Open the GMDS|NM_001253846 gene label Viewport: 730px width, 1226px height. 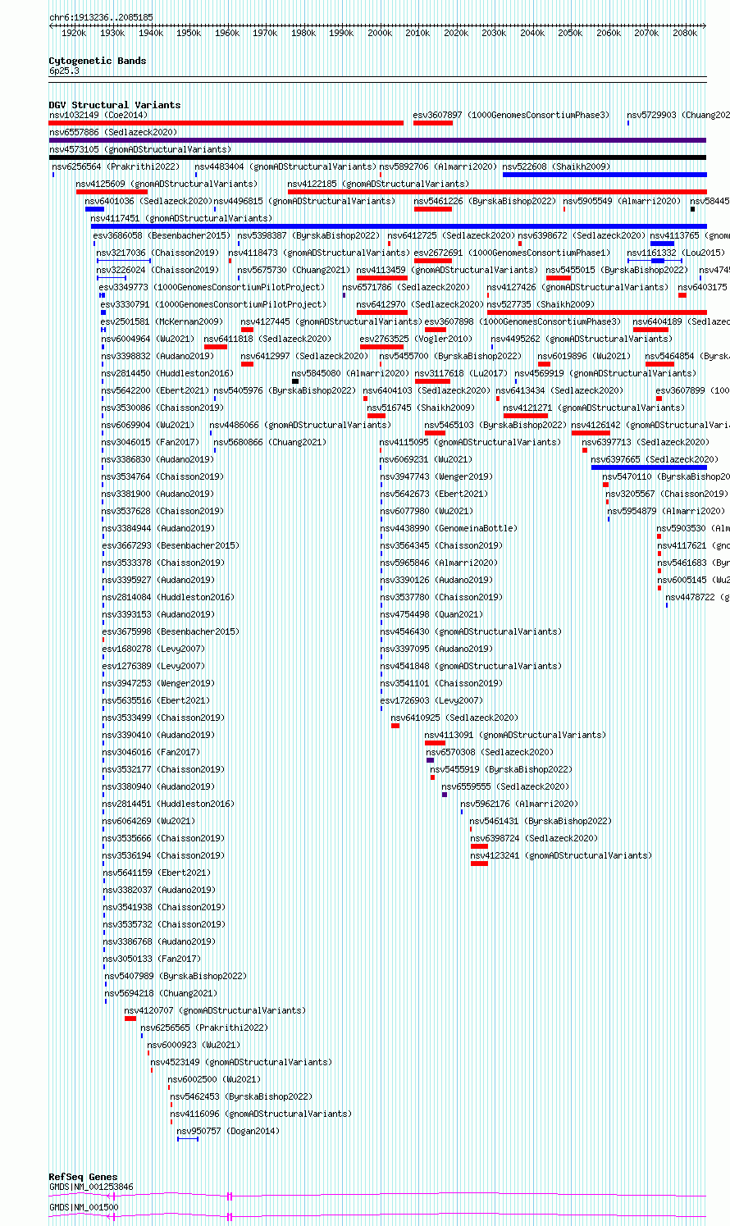(x=91, y=1187)
